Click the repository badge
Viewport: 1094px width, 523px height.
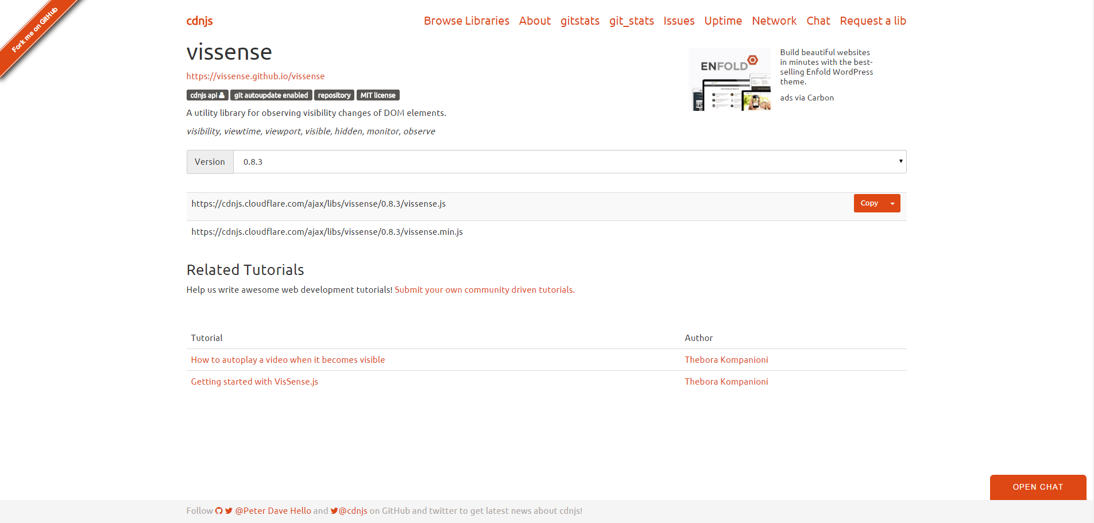334,95
